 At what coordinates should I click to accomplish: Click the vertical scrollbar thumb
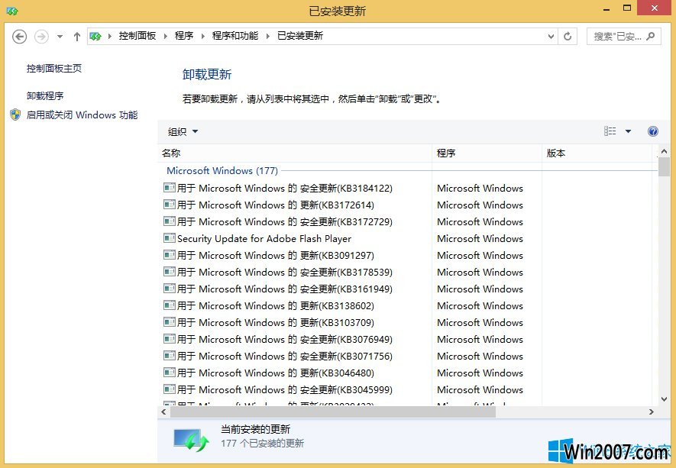tap(664, 166)
